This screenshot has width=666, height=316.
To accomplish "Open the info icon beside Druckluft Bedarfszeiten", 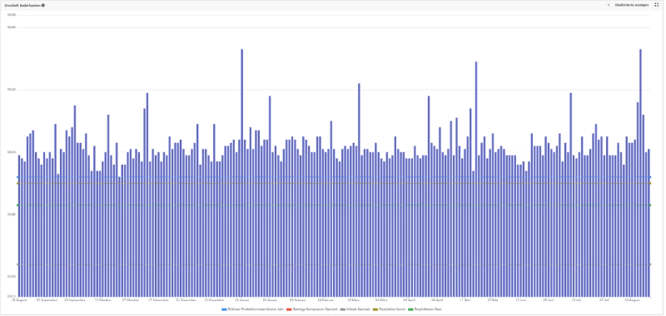I will (x=43, y=6).
